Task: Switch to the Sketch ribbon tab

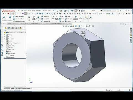Action: [9, 24]
